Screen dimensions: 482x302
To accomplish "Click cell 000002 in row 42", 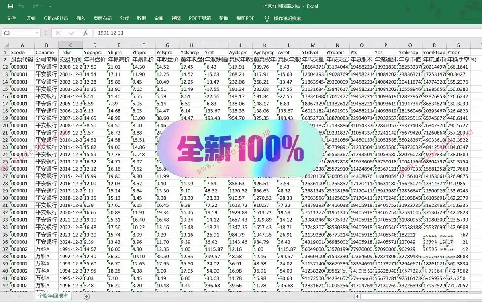I will [22, 286].
